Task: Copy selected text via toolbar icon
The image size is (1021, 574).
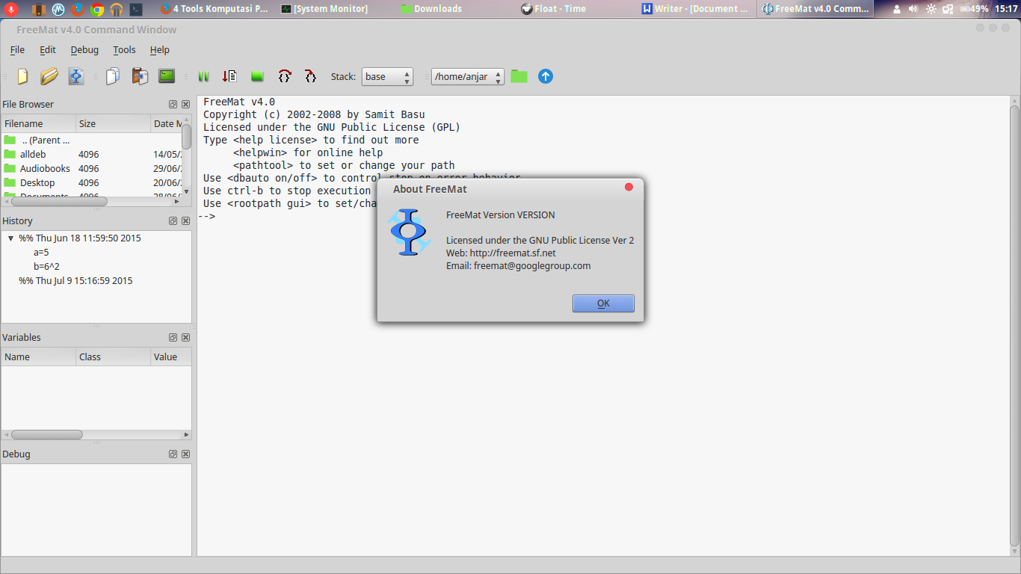Action: (x=113, y=75)
